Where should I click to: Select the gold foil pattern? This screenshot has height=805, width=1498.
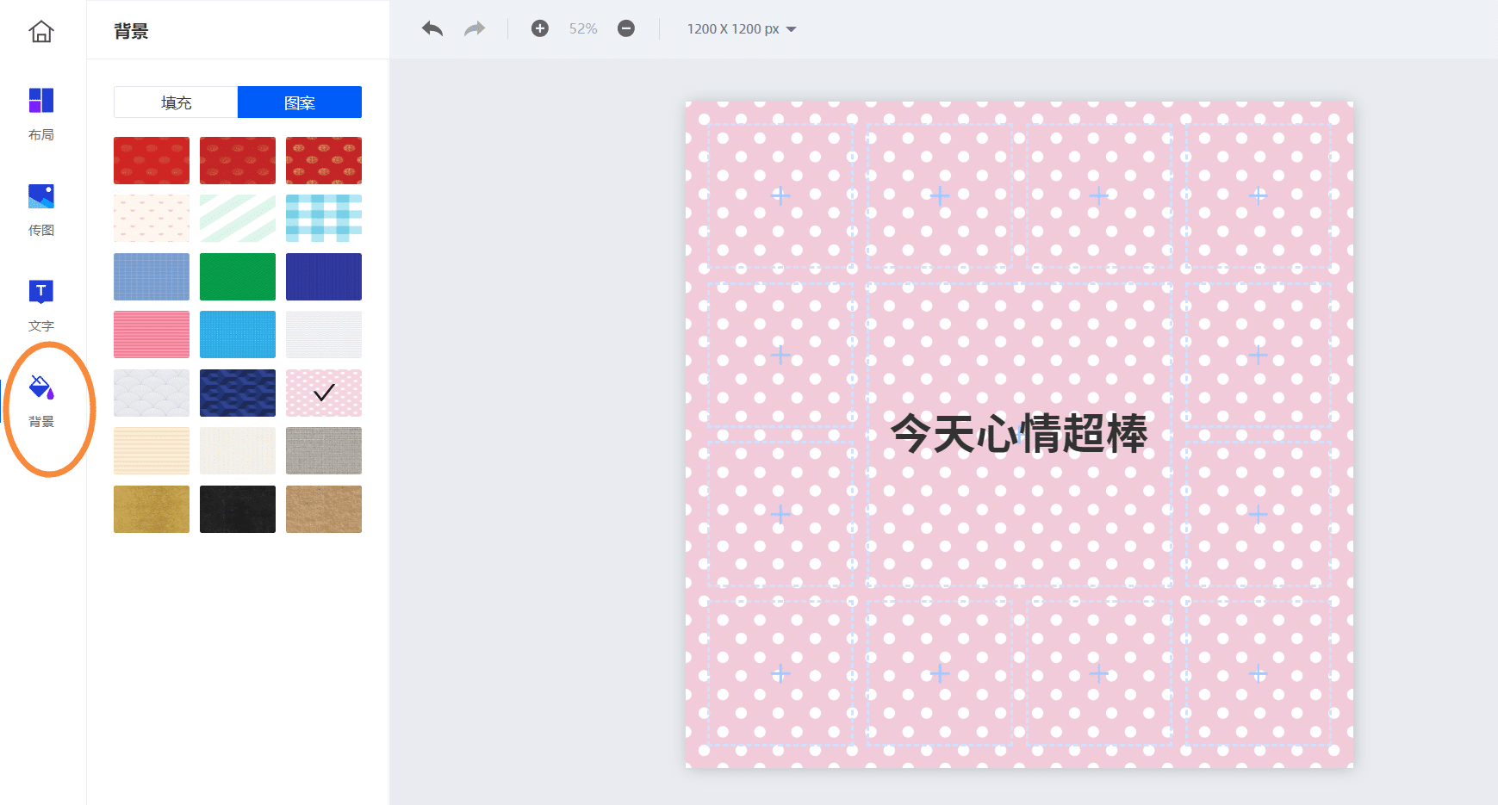(x=152, y=509)
